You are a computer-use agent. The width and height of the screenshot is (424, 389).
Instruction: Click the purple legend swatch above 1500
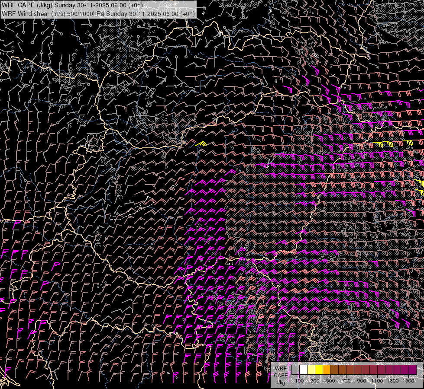(413, 370)
